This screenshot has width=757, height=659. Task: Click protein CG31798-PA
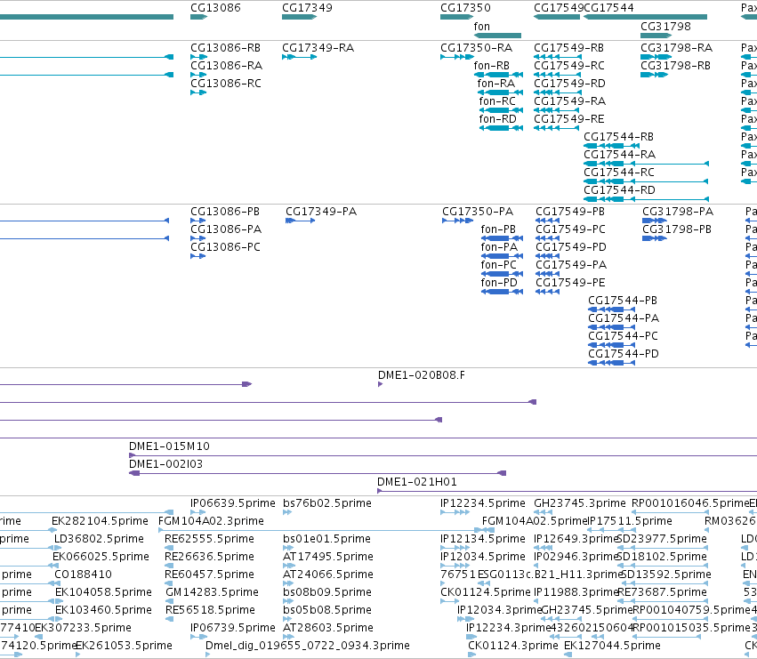click(x=678, y=212)
